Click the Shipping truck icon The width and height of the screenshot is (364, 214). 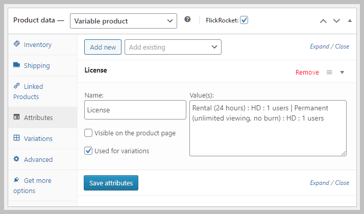pyautogui.click(x=17, y=65)
